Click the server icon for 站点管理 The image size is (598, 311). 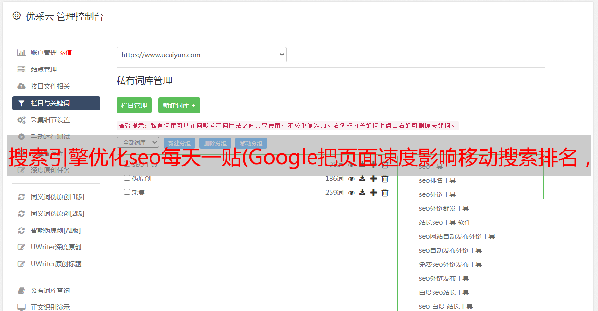point(21,69)
